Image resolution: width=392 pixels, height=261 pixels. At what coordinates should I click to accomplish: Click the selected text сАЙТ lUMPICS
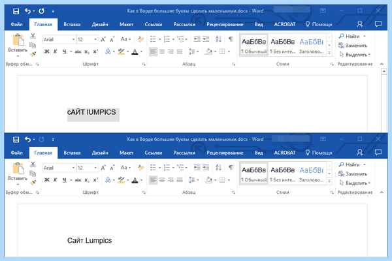click(x=91, y=112)
